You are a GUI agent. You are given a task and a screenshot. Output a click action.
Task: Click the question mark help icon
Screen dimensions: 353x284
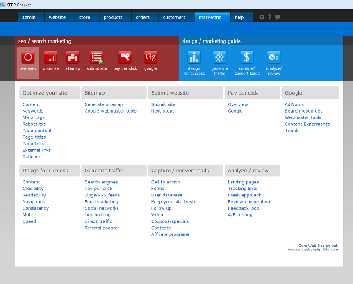click(270, 17)
